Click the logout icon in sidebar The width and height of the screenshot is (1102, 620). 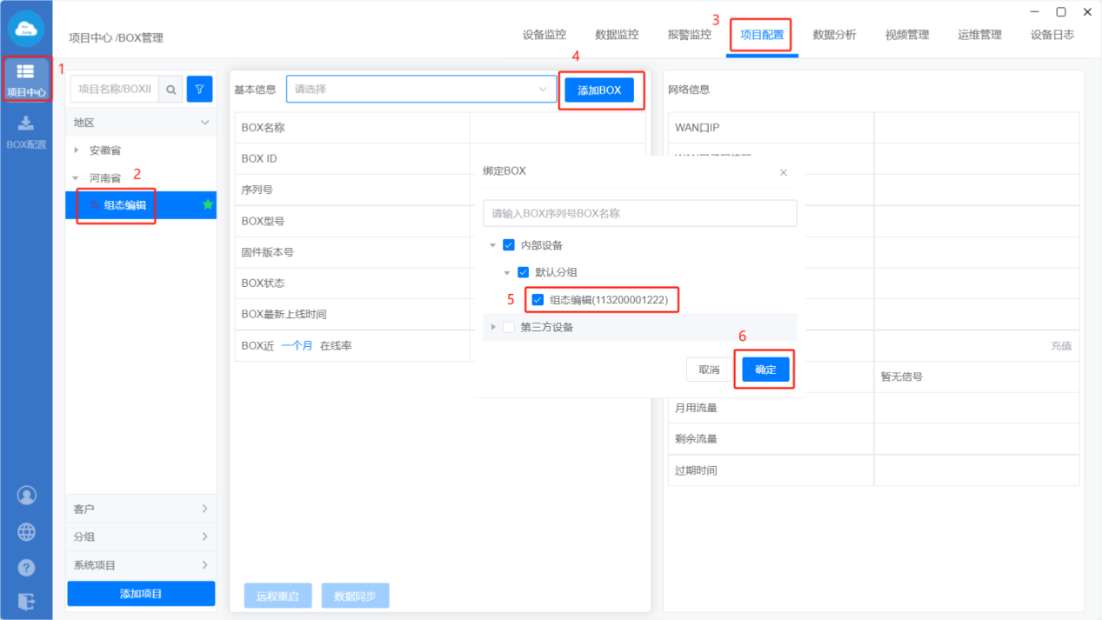pos(27,601)
